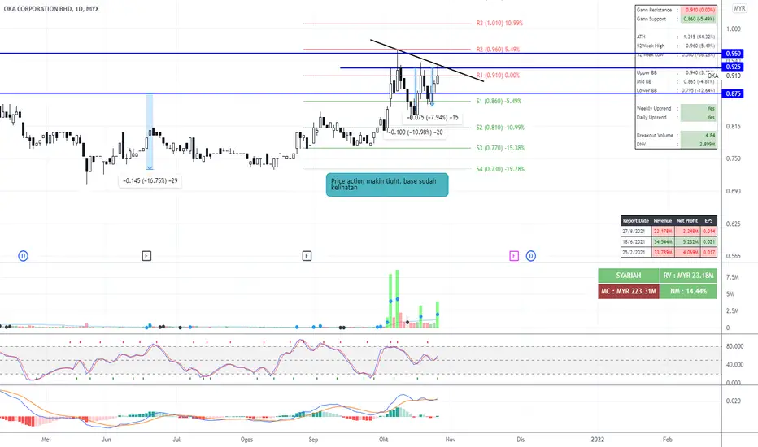Select the 0.925 blue price label
This screenshot has width=758, height=447.
733,67
